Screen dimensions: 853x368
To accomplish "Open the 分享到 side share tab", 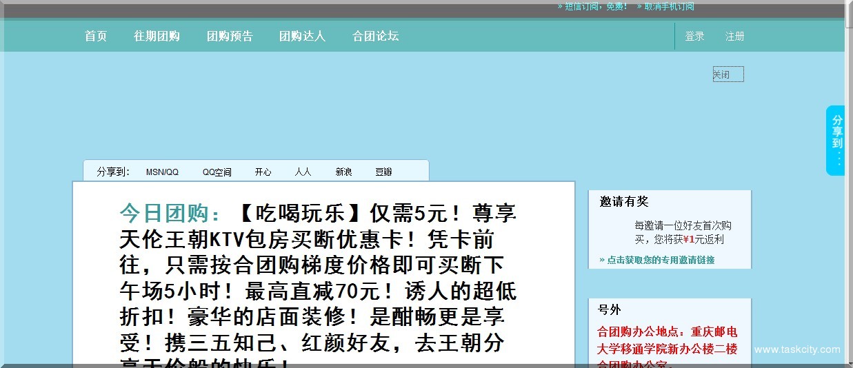I will [x=836, y=141].
